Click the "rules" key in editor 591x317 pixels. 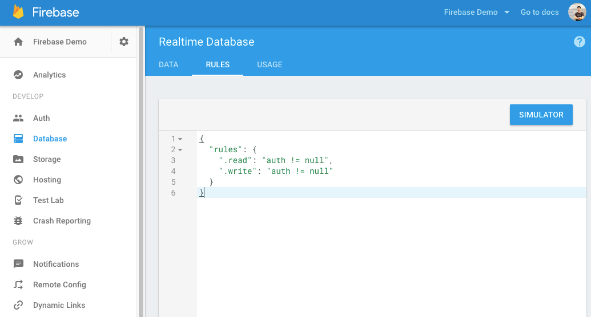point(226,149)
